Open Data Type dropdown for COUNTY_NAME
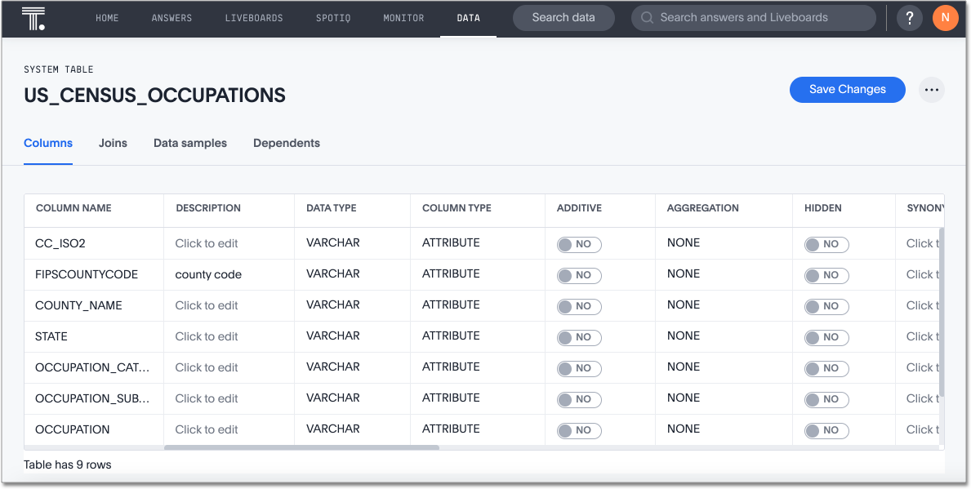Image resolution: width=971 pixels, height=489 pixels. (x=332, y=305)
